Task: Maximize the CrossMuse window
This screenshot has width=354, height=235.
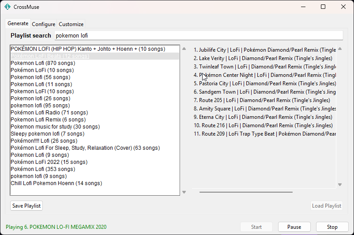Action: click(x=323, y=7)
